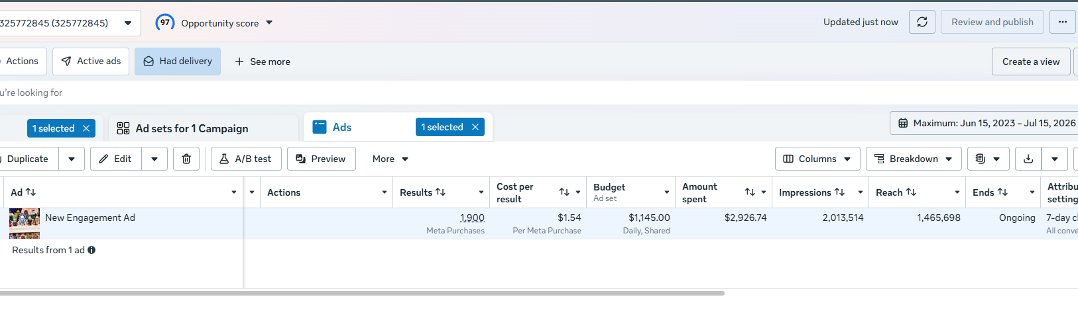The image size is (1078, 322).
Task: Expand the Opportunity score dropdown
Action: [x=269, y=22]
